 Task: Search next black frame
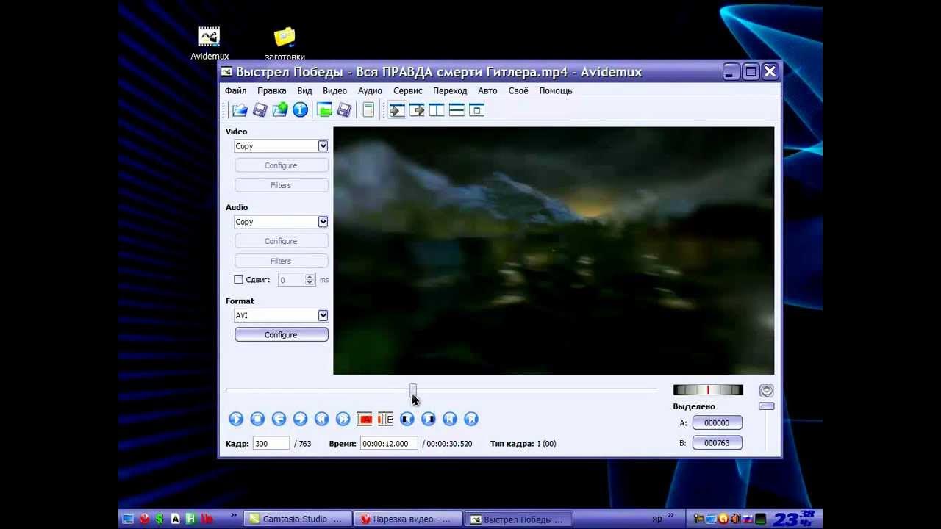coord(429,419)
